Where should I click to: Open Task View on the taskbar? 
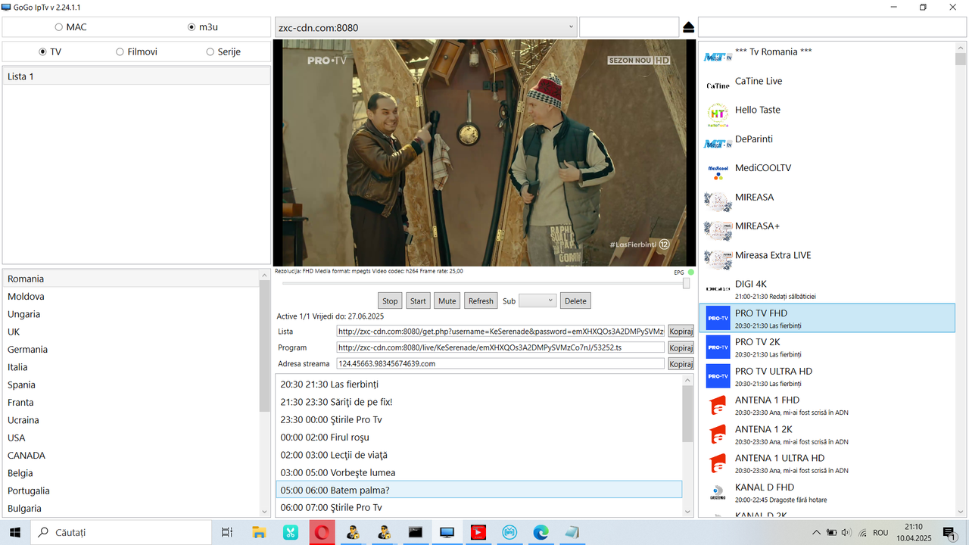coord(227,533)
